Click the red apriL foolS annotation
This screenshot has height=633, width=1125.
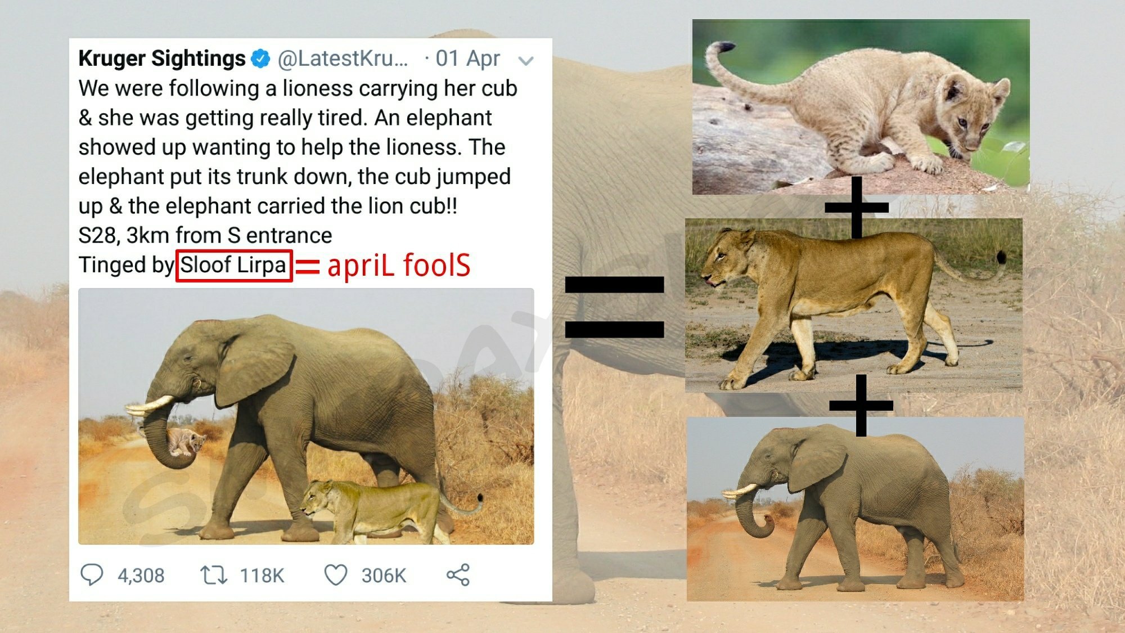tap(399, 265)
